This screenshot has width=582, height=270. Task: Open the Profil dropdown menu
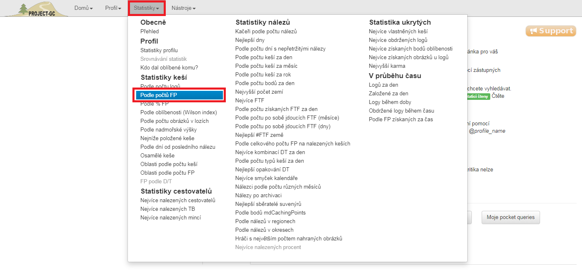click(113, 8)
